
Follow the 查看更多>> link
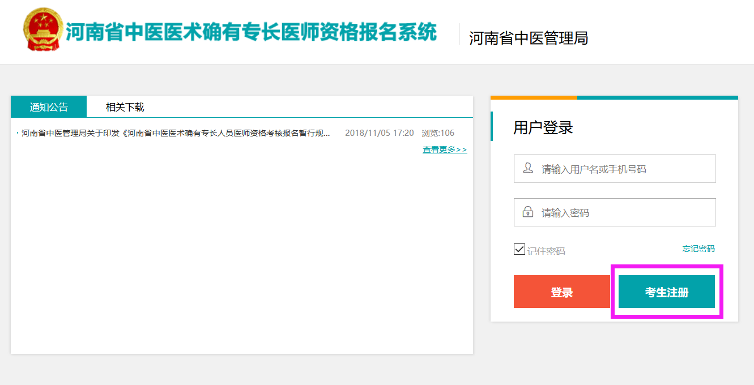(x=445, y=149)
